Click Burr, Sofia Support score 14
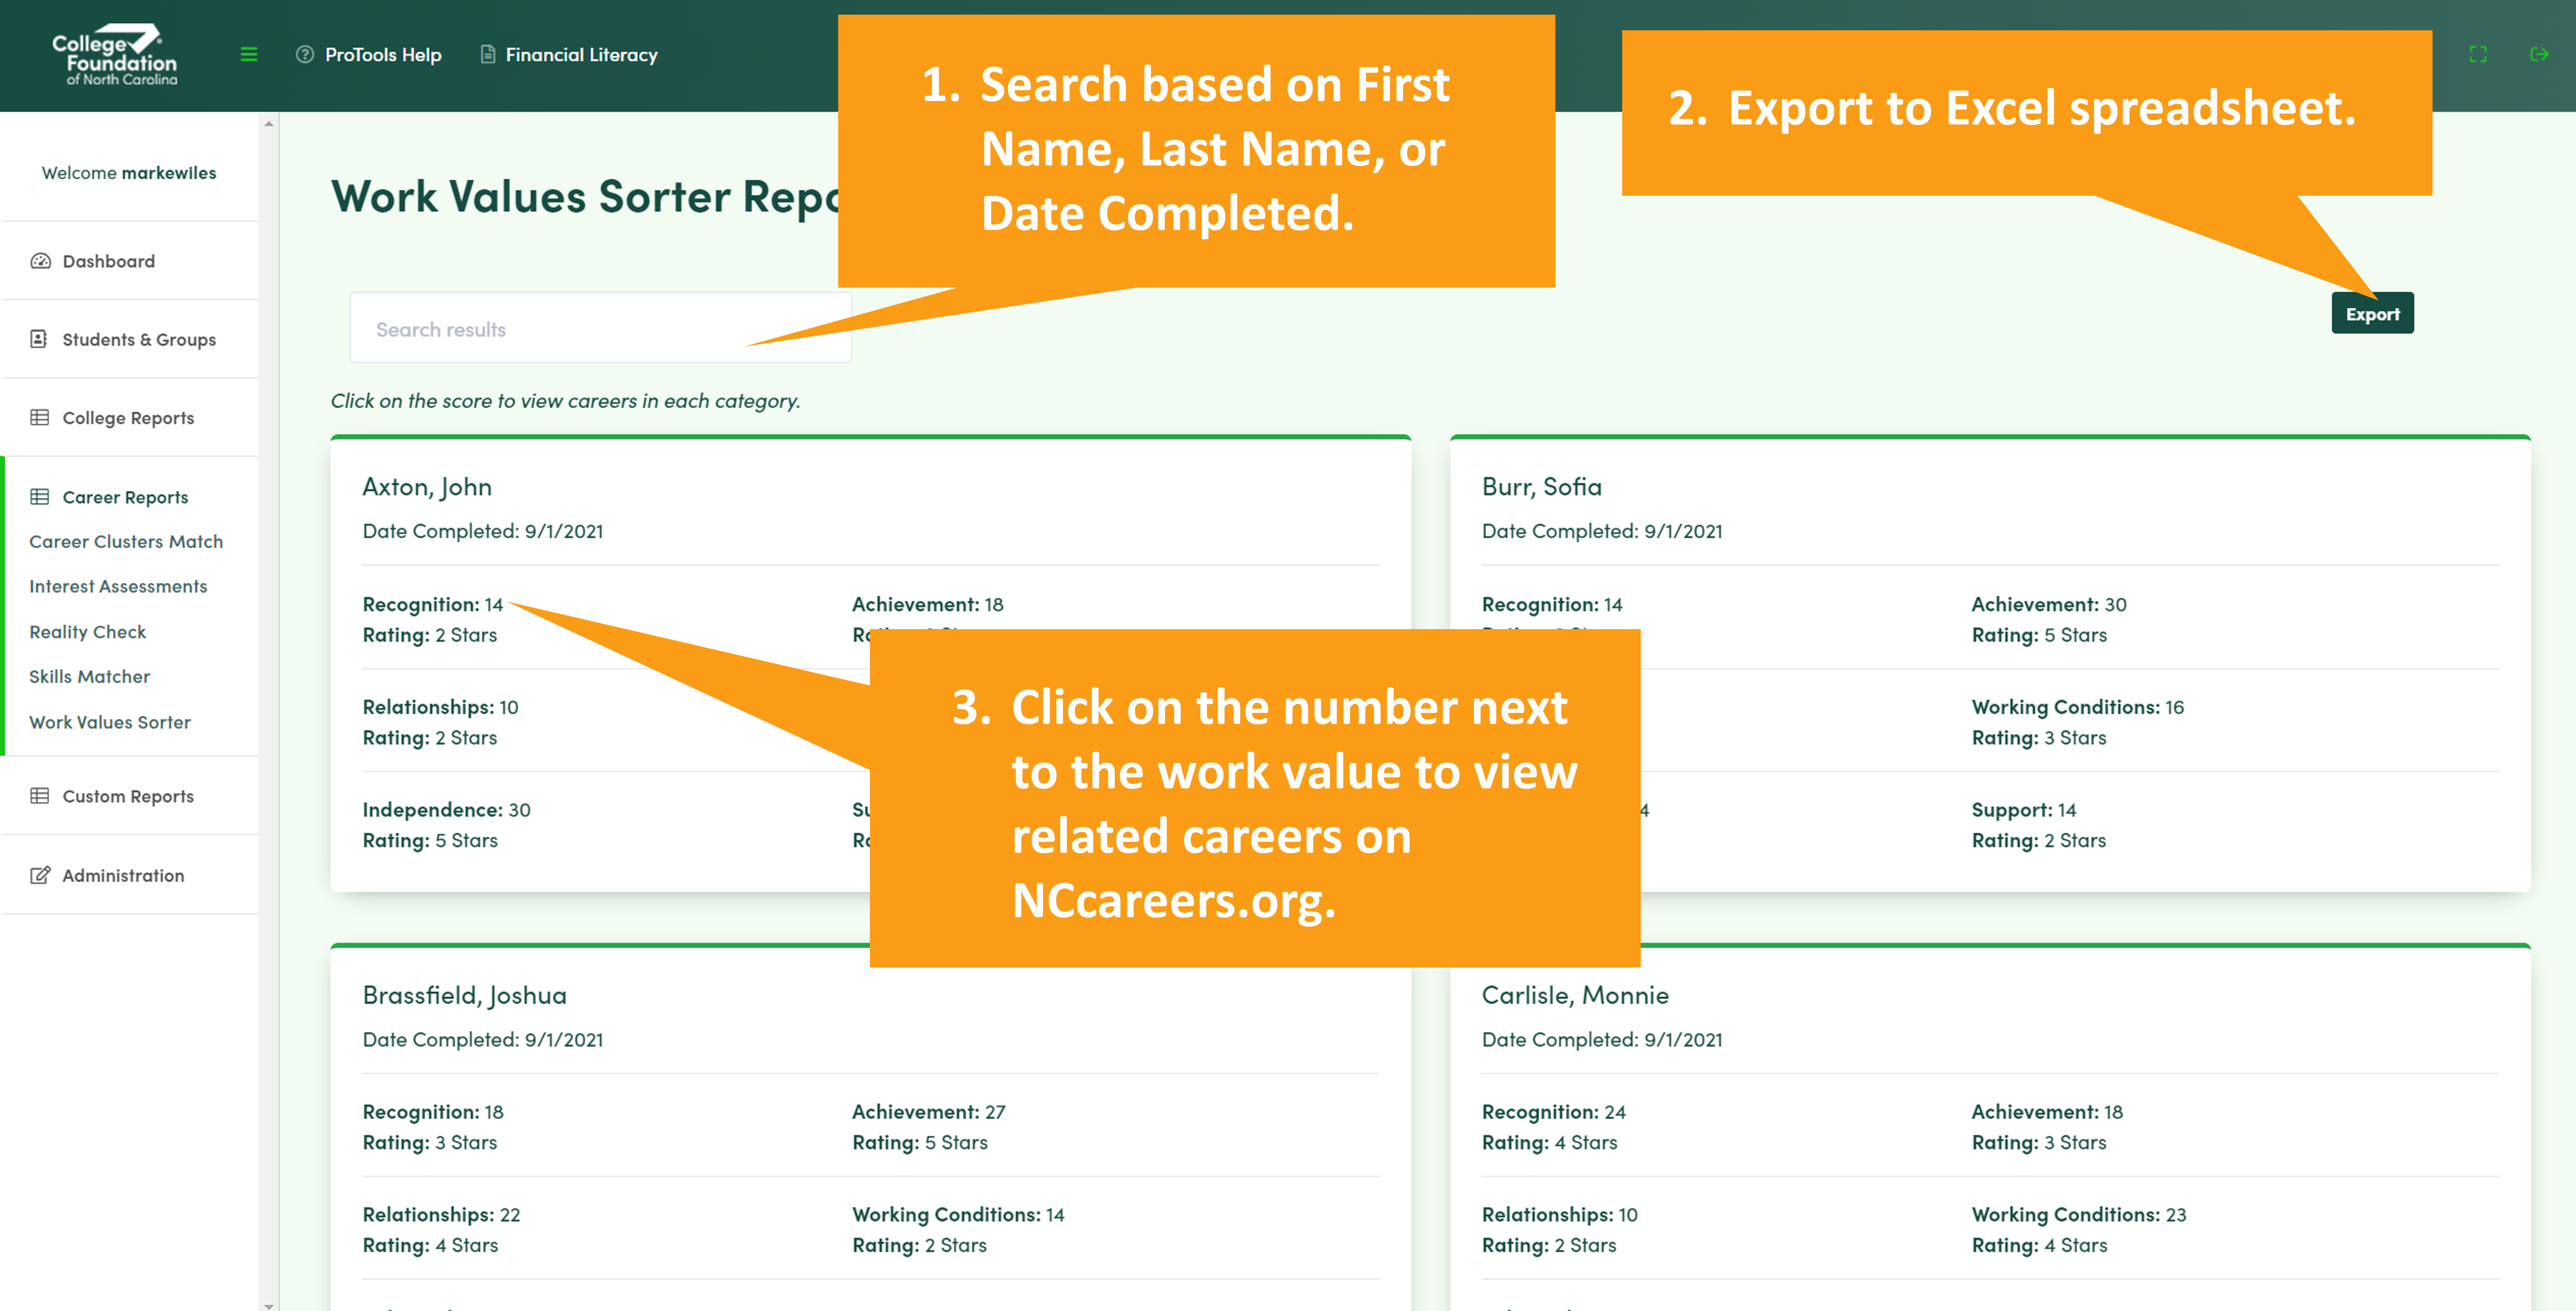The image size is (2576, 1311). 2067,810
